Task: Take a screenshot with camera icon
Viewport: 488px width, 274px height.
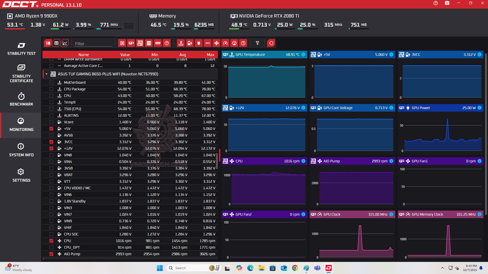Action: tap(447, 3)
